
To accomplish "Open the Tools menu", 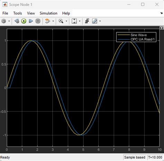I will click(18, 13).
